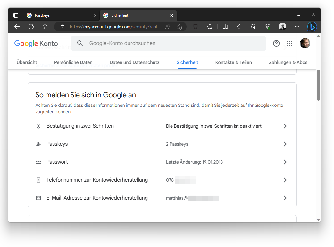Open Google apps grid icon
The image size is (334, 247).
click(x=290, y=44)
